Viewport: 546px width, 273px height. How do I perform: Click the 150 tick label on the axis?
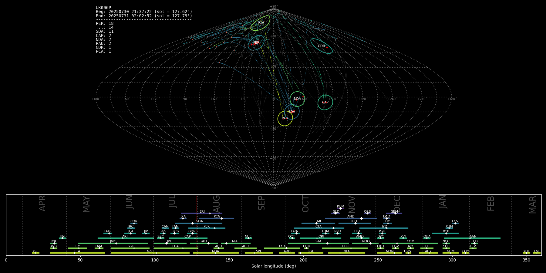point(229,260)
